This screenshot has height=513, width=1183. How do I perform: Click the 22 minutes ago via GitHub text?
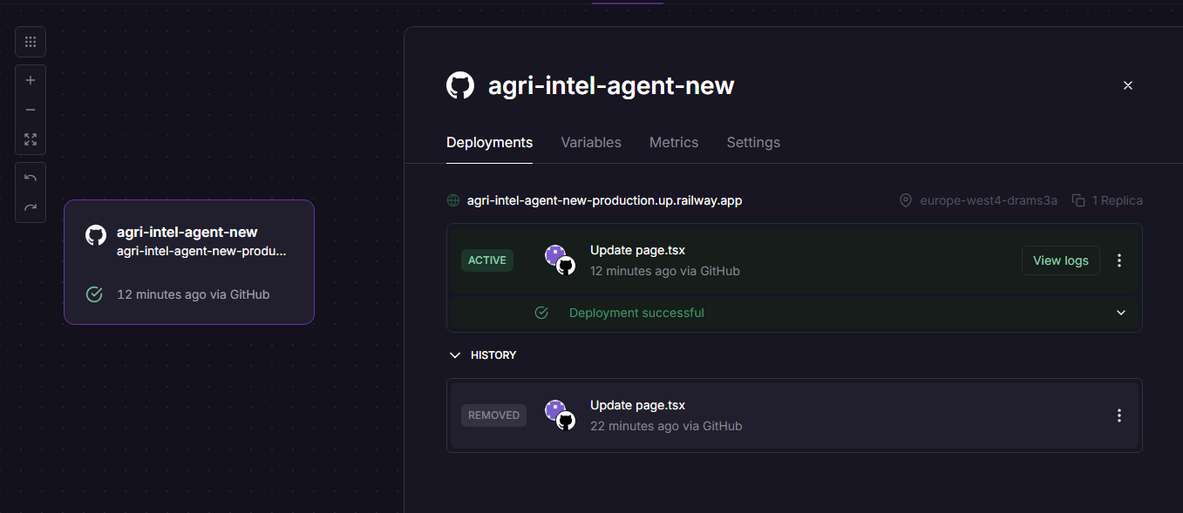(666, 426)
